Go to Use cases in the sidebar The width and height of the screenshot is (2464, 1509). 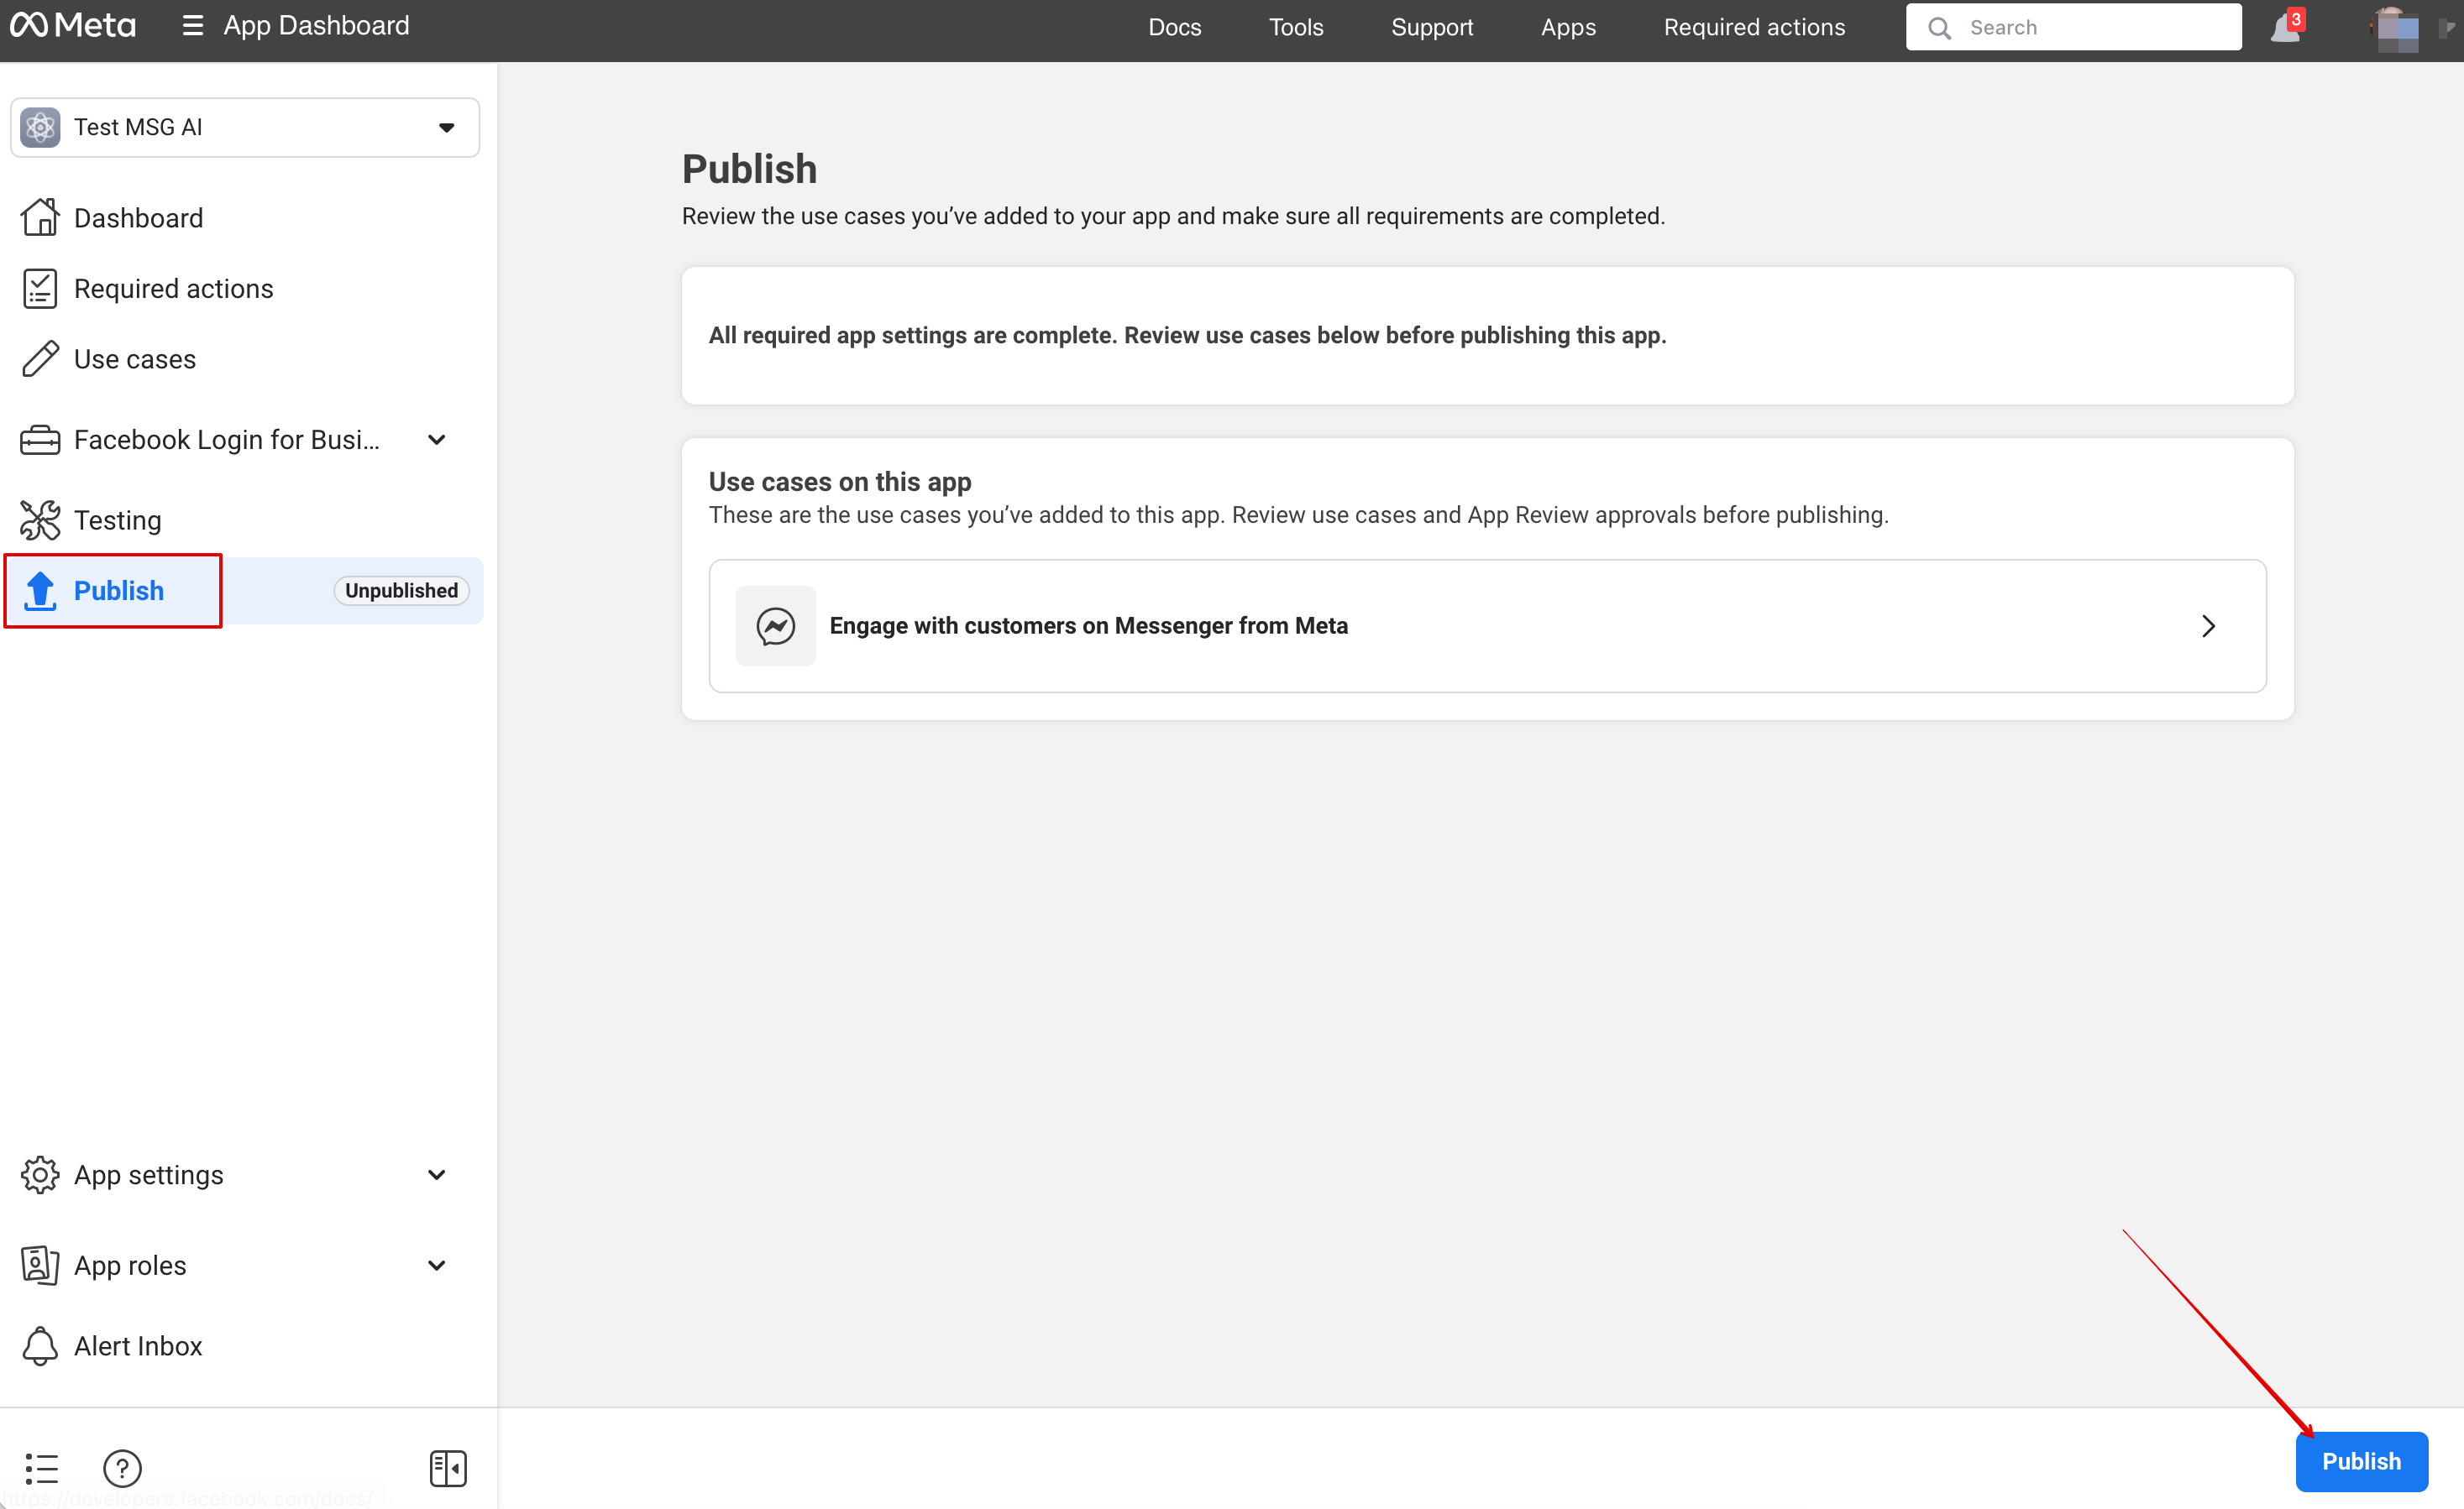135,358
